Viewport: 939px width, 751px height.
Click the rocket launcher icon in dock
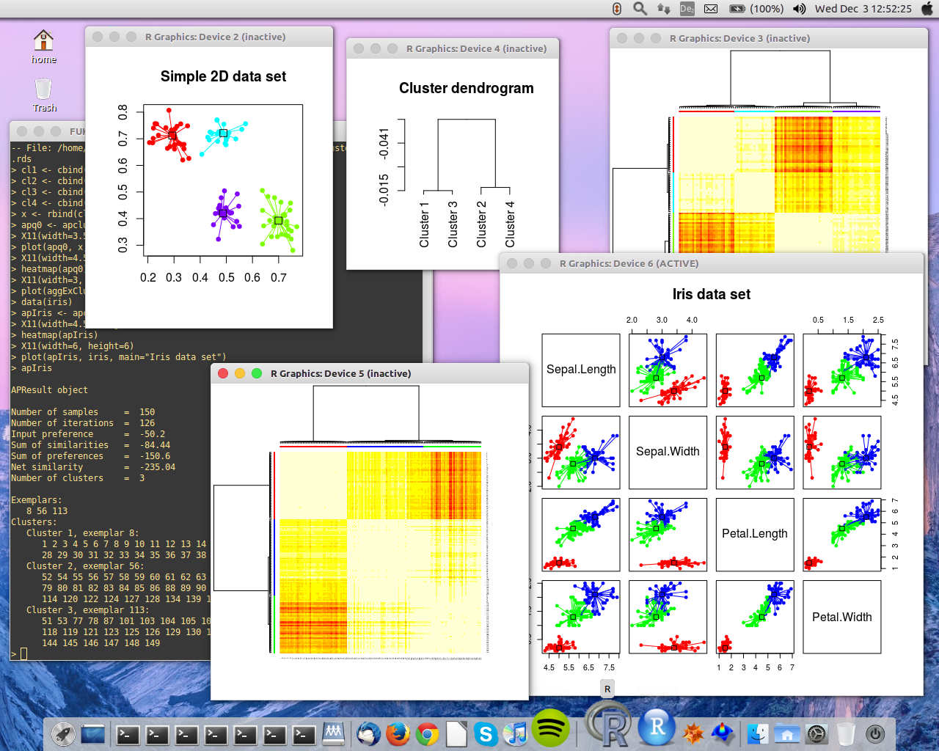click(x=63, y=733)
